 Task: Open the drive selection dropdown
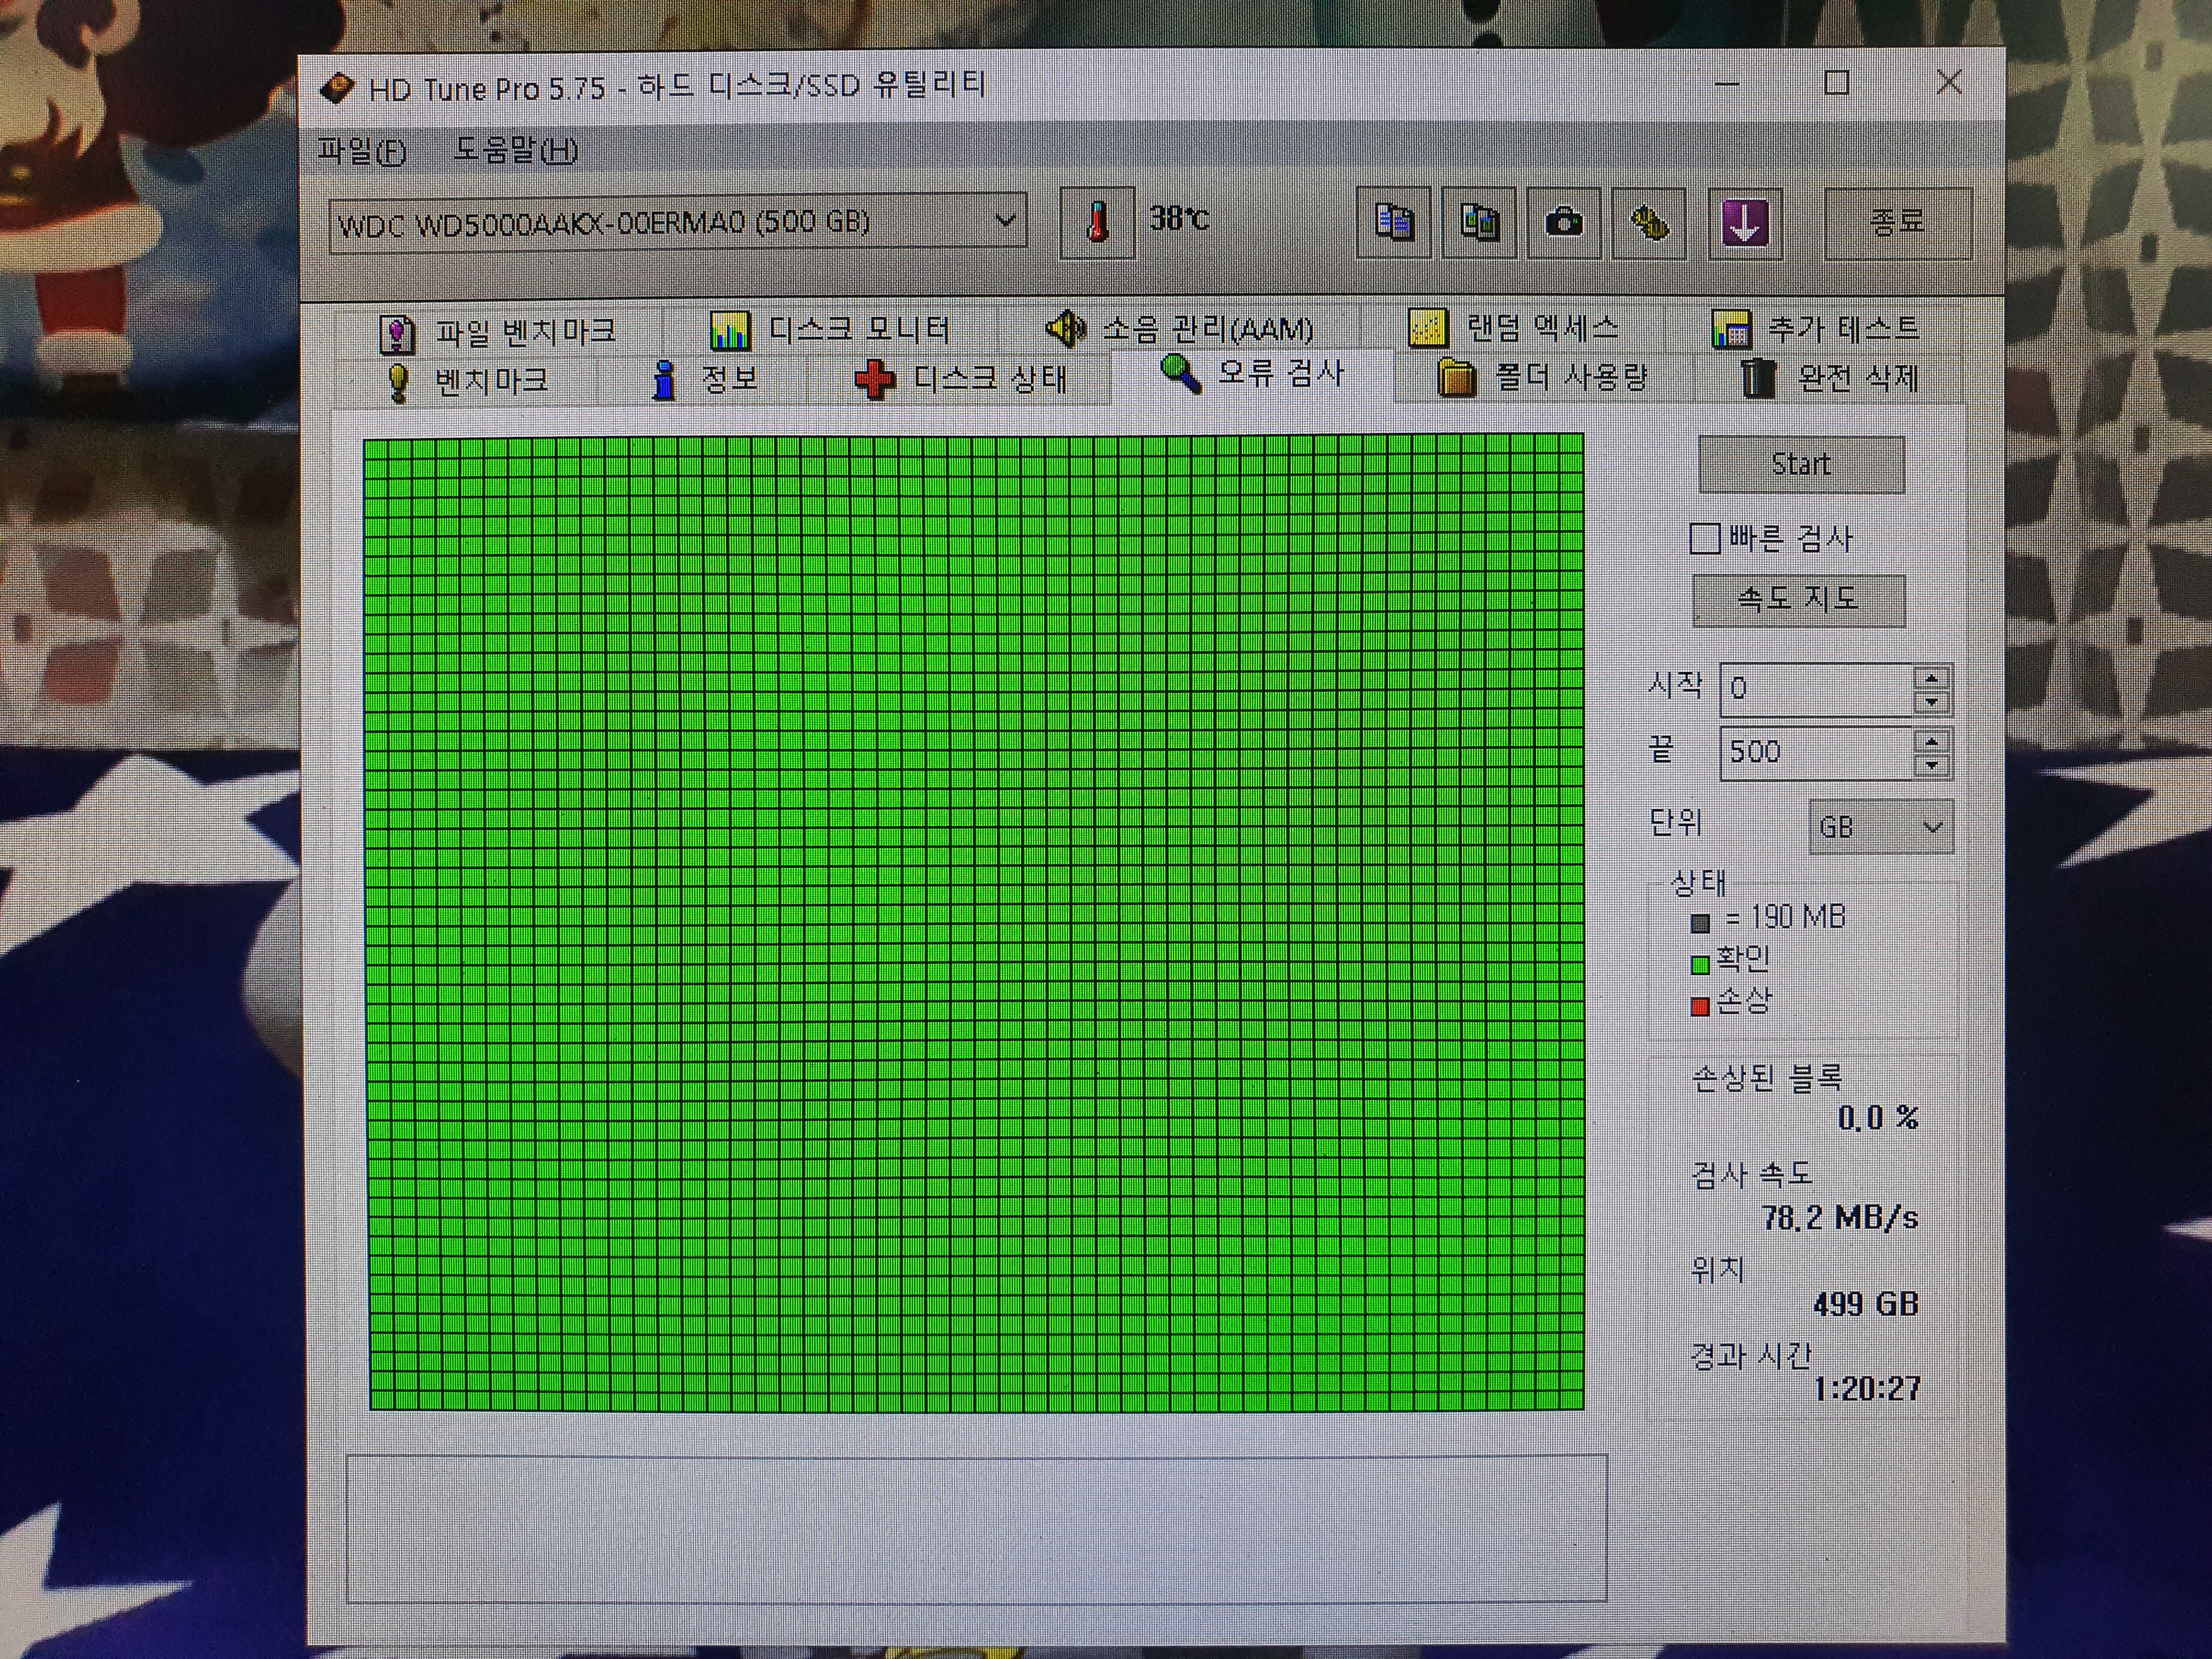678,222
